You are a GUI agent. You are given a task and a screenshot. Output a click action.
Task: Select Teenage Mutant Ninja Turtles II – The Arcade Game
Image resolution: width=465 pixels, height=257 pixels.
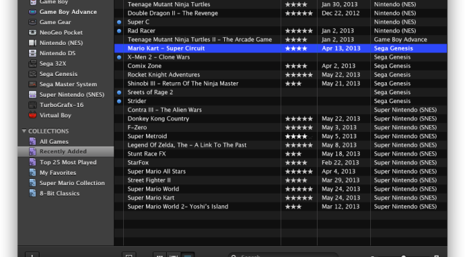199,39
